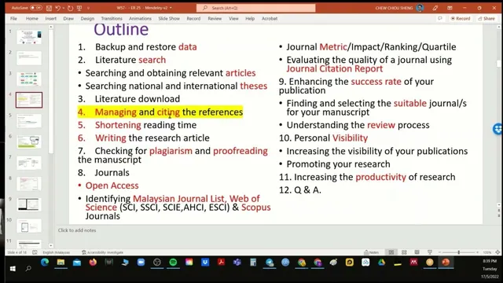Screen dimensions: 503x283
Task: Open Spotify from taskbar
Action: coord(173,263)
